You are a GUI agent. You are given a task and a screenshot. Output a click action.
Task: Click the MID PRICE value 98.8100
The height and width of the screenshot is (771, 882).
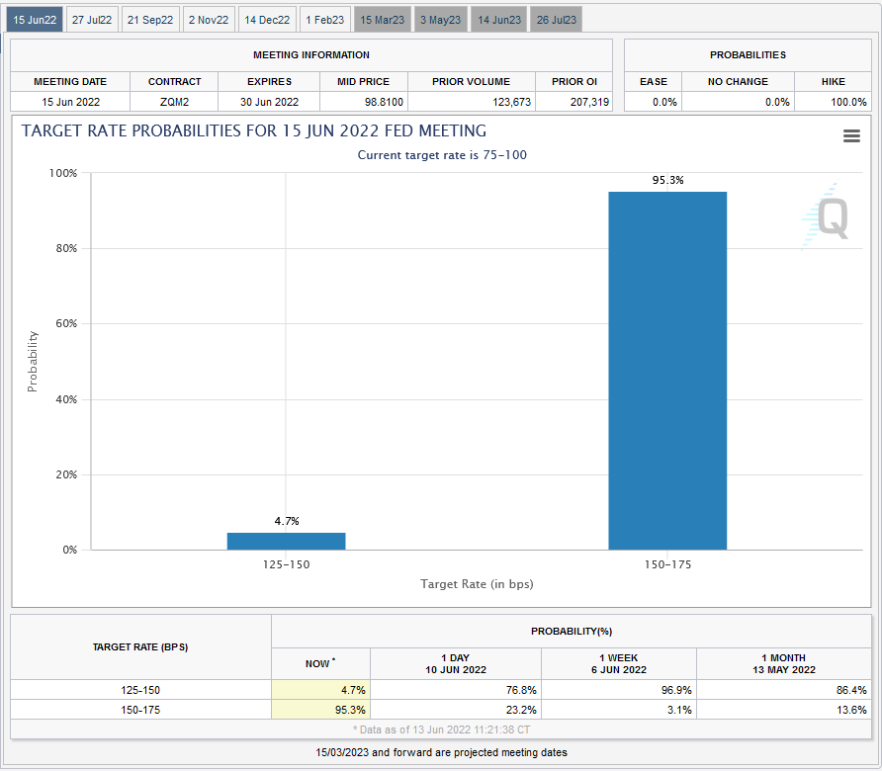tap(384, 102)
